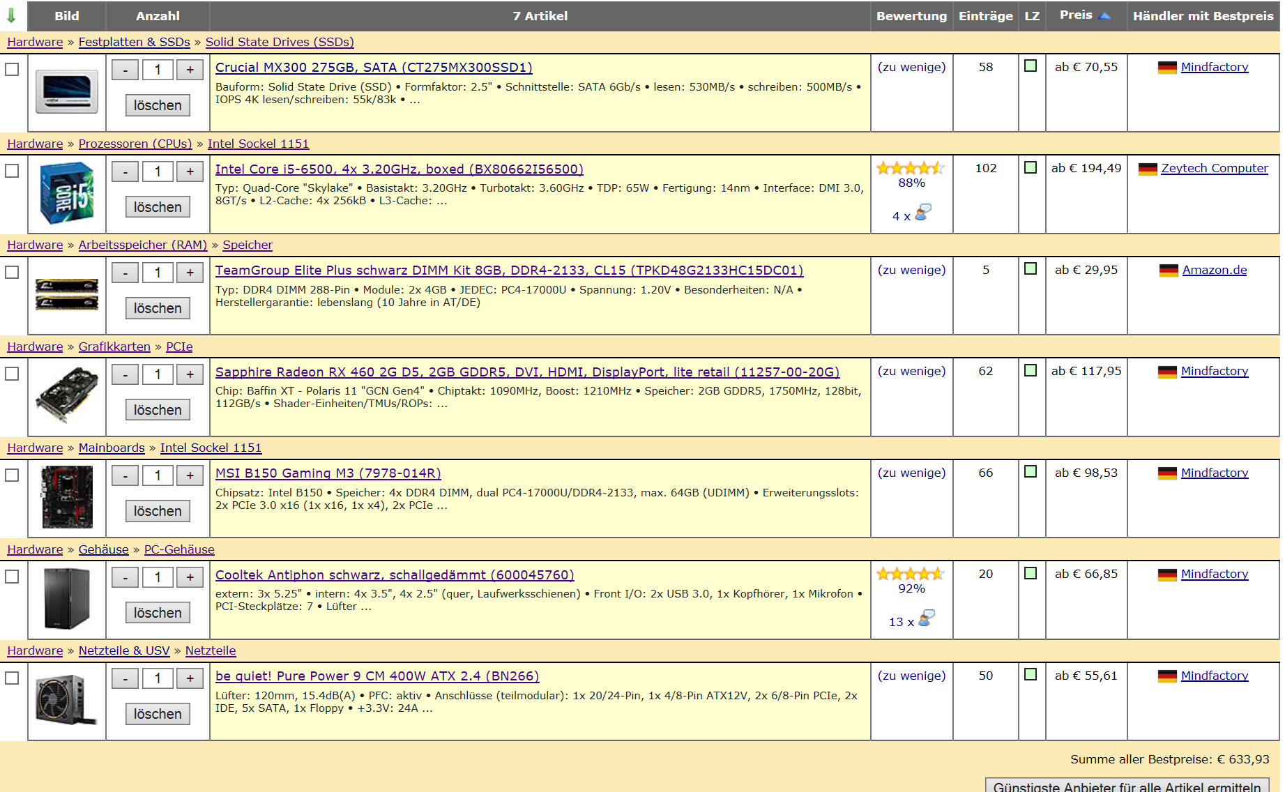Decrease quantity of TeamGroup Elite Plus RAM
This screenshot has width=1285, height=792.
126,273
